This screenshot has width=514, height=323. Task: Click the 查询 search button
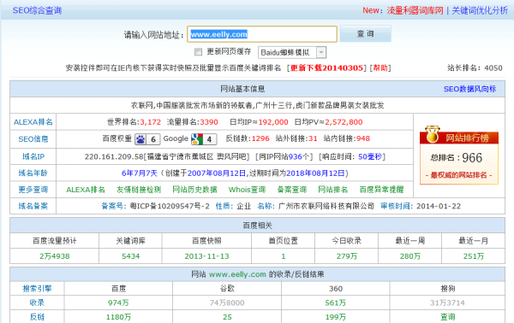[366, 33]
